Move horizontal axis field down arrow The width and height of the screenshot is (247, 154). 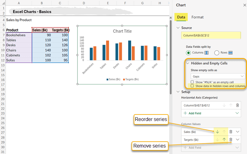[224, 105]
